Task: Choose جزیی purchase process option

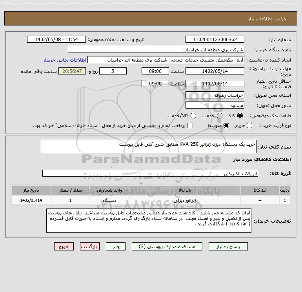Action: click(x=249, y=125)
